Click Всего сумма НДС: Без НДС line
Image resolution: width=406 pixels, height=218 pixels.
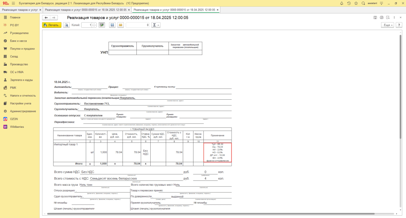click(74, 172)
